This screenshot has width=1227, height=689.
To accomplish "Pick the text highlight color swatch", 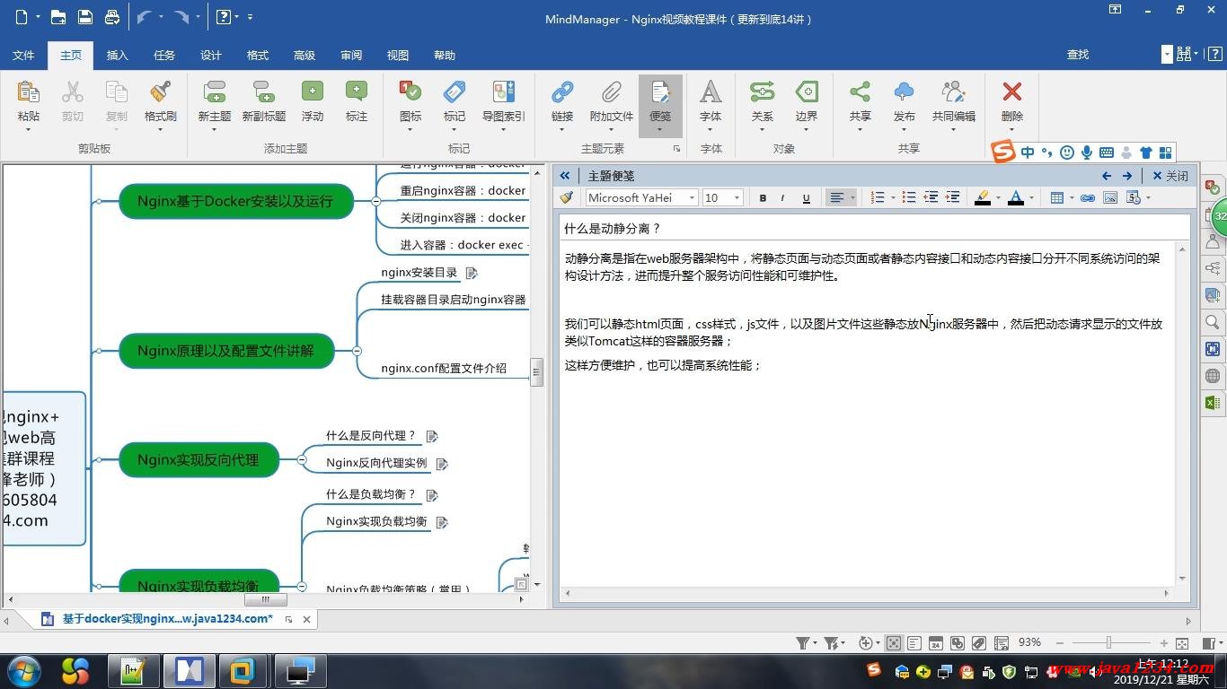I will click(x=983, y=197).
